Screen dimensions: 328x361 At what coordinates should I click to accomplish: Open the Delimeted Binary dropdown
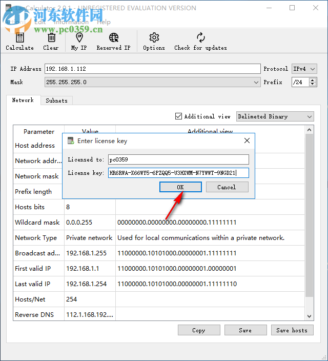point(275,116)
